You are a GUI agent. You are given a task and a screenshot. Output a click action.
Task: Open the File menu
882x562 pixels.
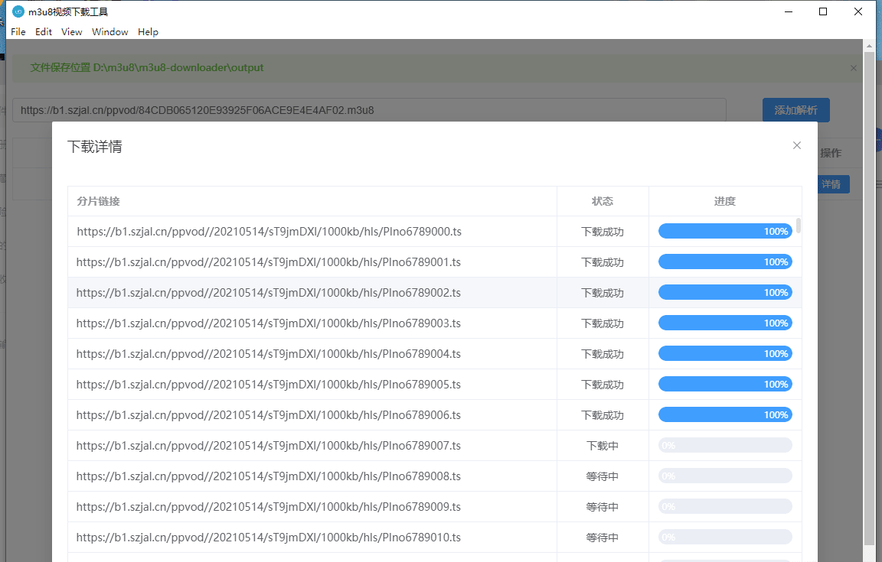[x=18, y=32]
